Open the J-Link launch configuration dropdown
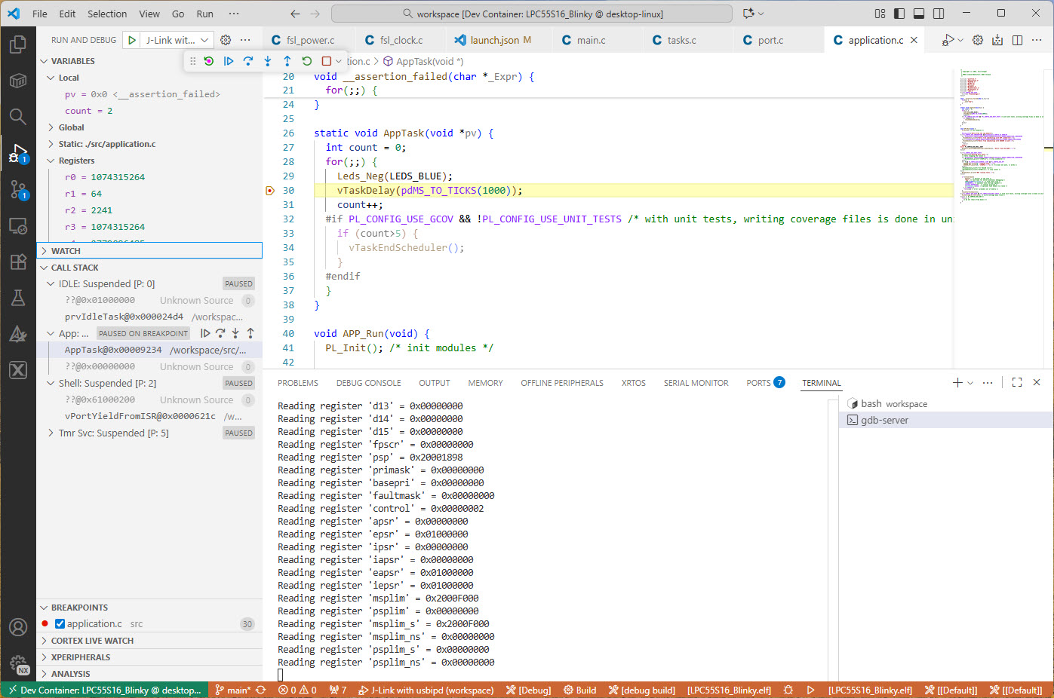 (178, 40)
